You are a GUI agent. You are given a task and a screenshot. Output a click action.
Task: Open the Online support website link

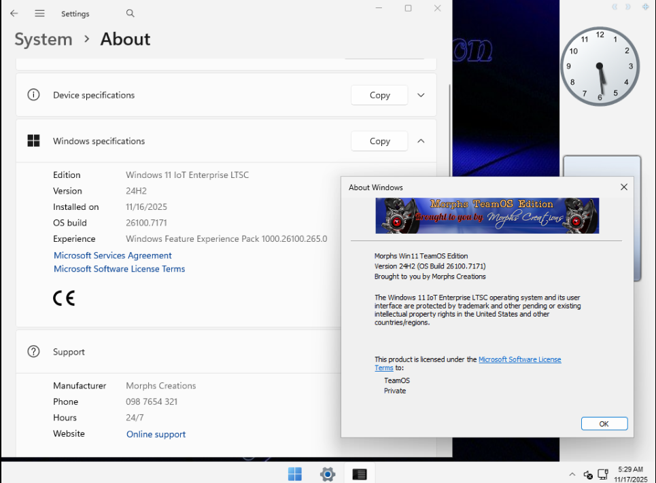pyautogui.click(x=156, y=434)
